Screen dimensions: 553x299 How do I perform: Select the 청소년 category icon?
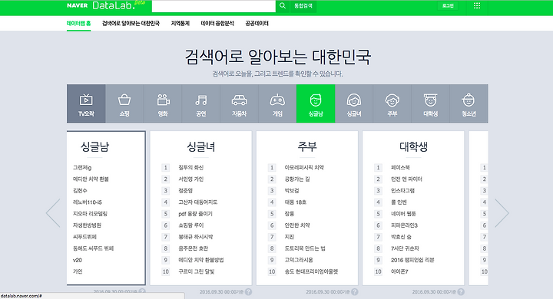(x=469, y=103)
